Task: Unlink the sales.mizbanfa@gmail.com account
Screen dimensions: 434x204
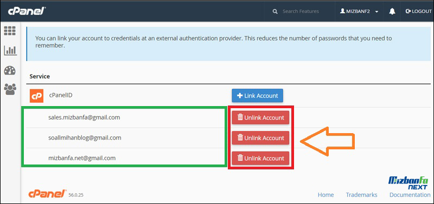Action: 260,117
